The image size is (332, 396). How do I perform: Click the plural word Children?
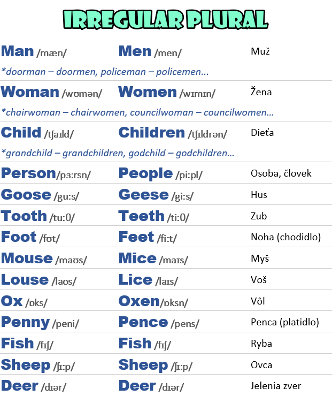click(152, 132)
